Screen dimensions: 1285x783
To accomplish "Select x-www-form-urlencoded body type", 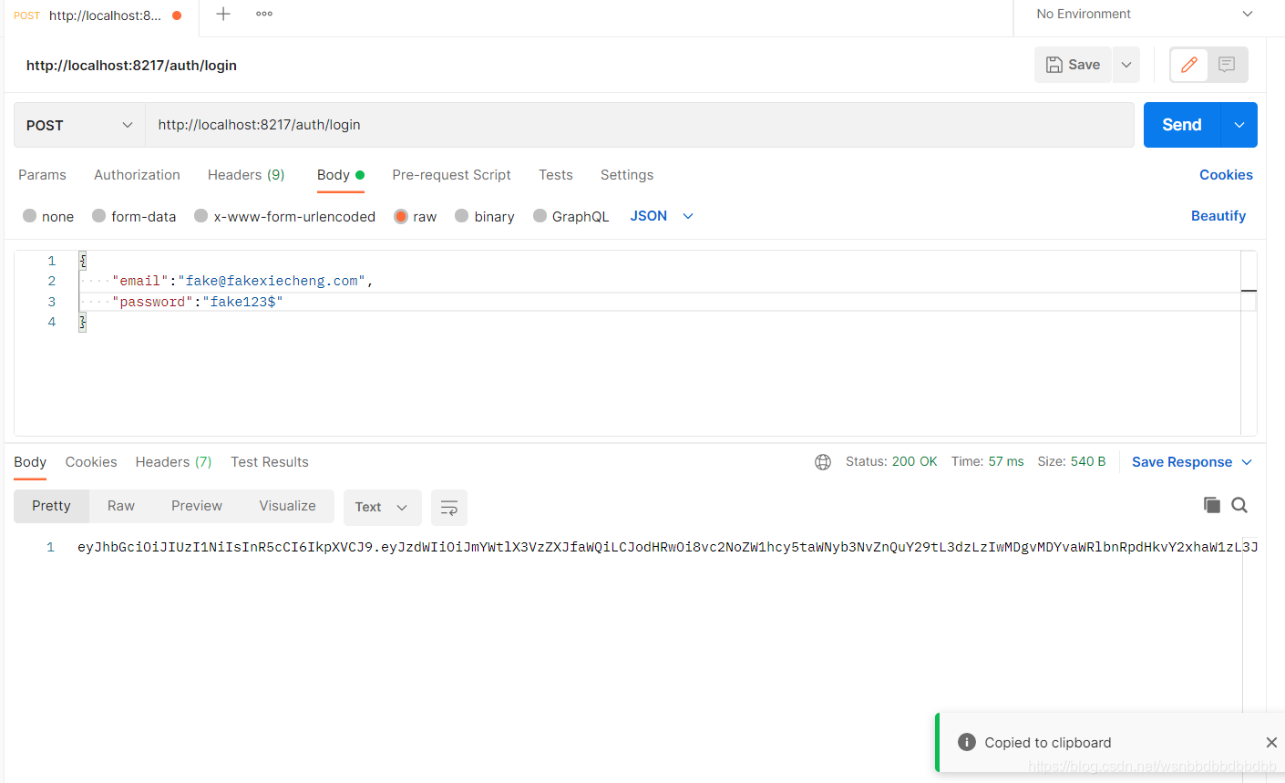I will point(285,216).
